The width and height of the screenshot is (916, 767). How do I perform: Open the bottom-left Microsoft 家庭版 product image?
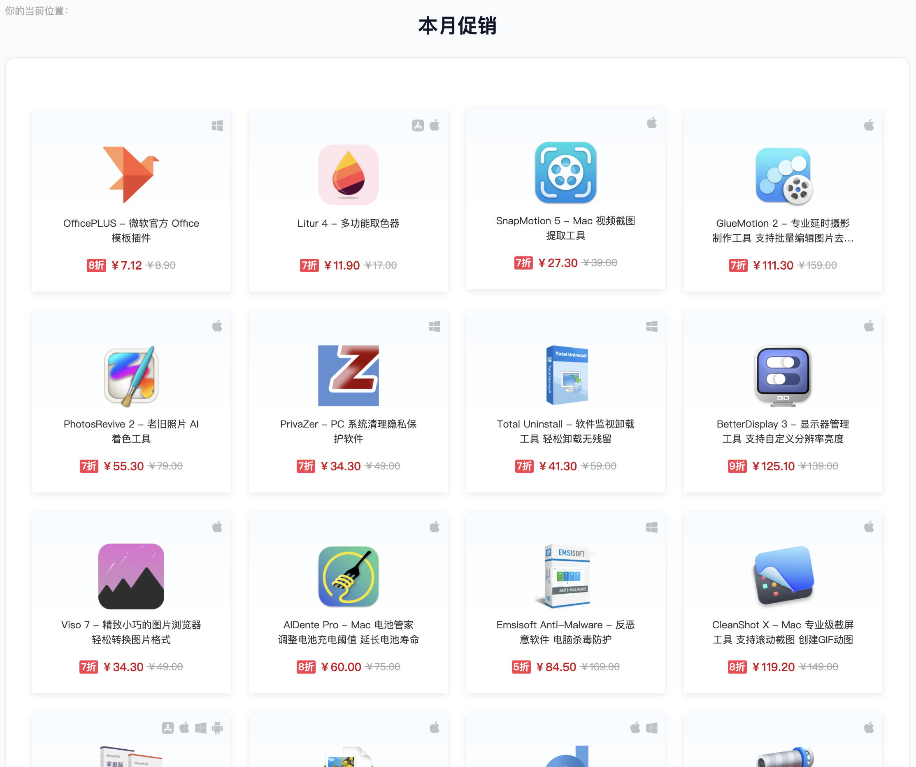tap(131, 756)
